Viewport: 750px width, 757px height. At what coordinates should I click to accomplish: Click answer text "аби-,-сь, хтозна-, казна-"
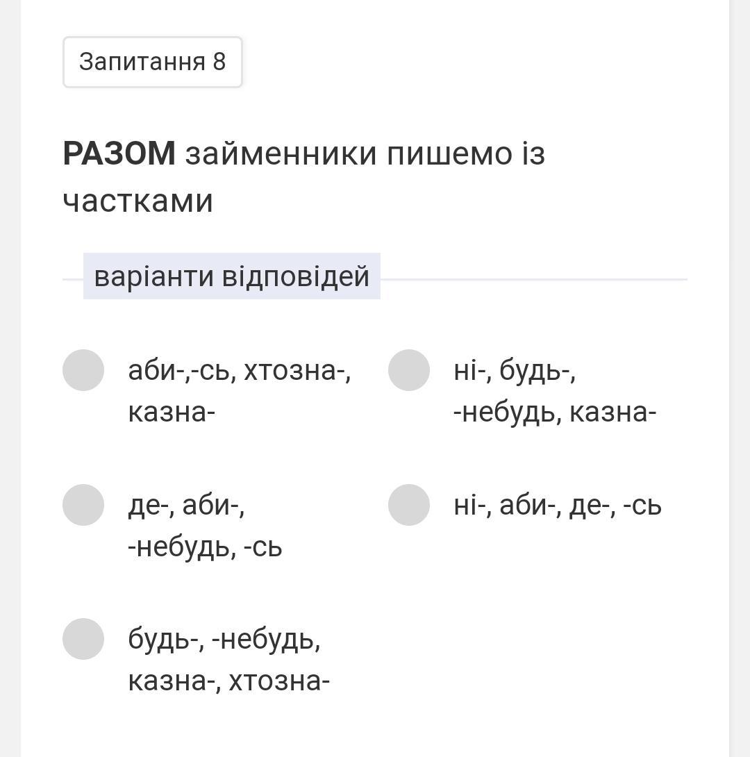pyautogui.click(x=239, y=391)
